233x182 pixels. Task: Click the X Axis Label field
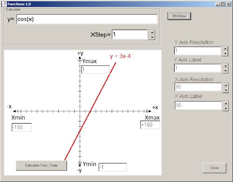tap(198, 106)
